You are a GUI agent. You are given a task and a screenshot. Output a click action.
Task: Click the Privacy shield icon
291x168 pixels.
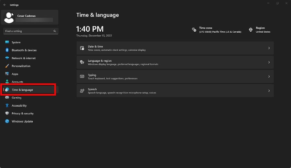click(x=7, y=113)
